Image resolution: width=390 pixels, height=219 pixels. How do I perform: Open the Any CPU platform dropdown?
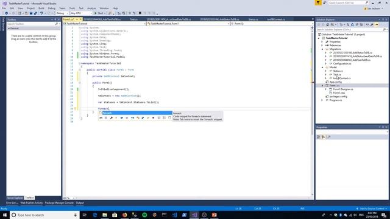click(81, 13)
